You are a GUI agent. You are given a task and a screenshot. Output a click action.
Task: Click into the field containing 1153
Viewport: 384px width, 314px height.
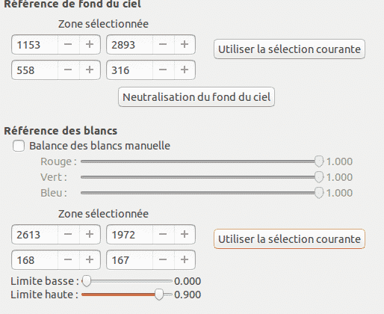[34, 45]
